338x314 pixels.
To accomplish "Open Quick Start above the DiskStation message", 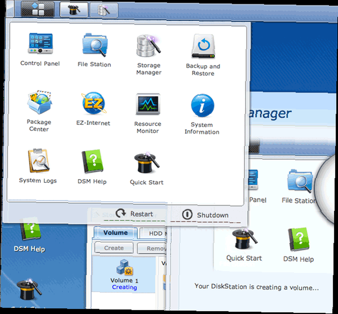I will pyautogui.click(x=244, y=245).
